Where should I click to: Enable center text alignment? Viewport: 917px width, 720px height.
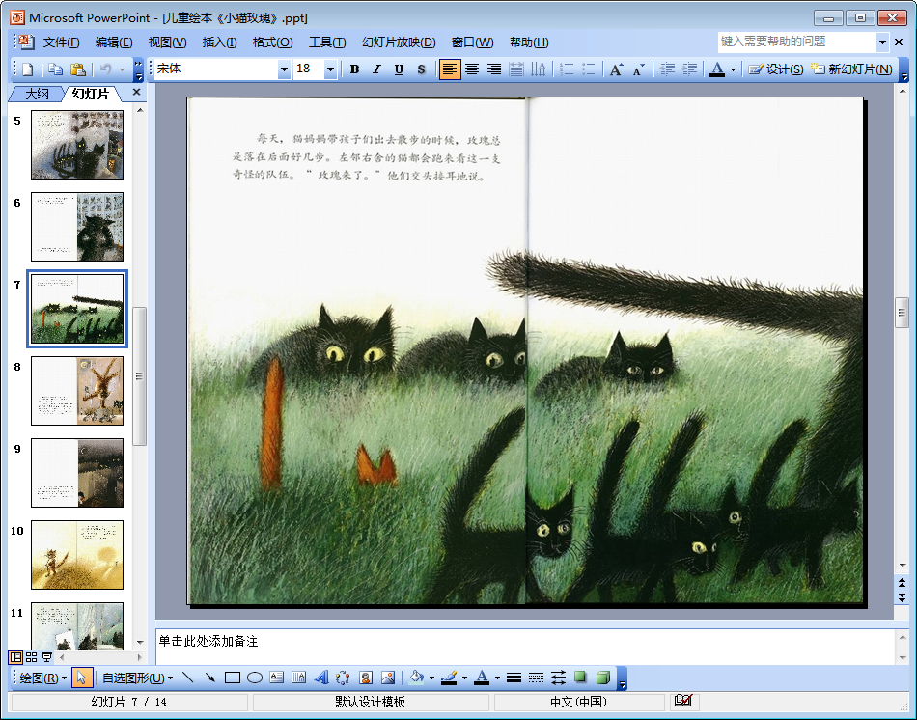(x=471, y=69)
